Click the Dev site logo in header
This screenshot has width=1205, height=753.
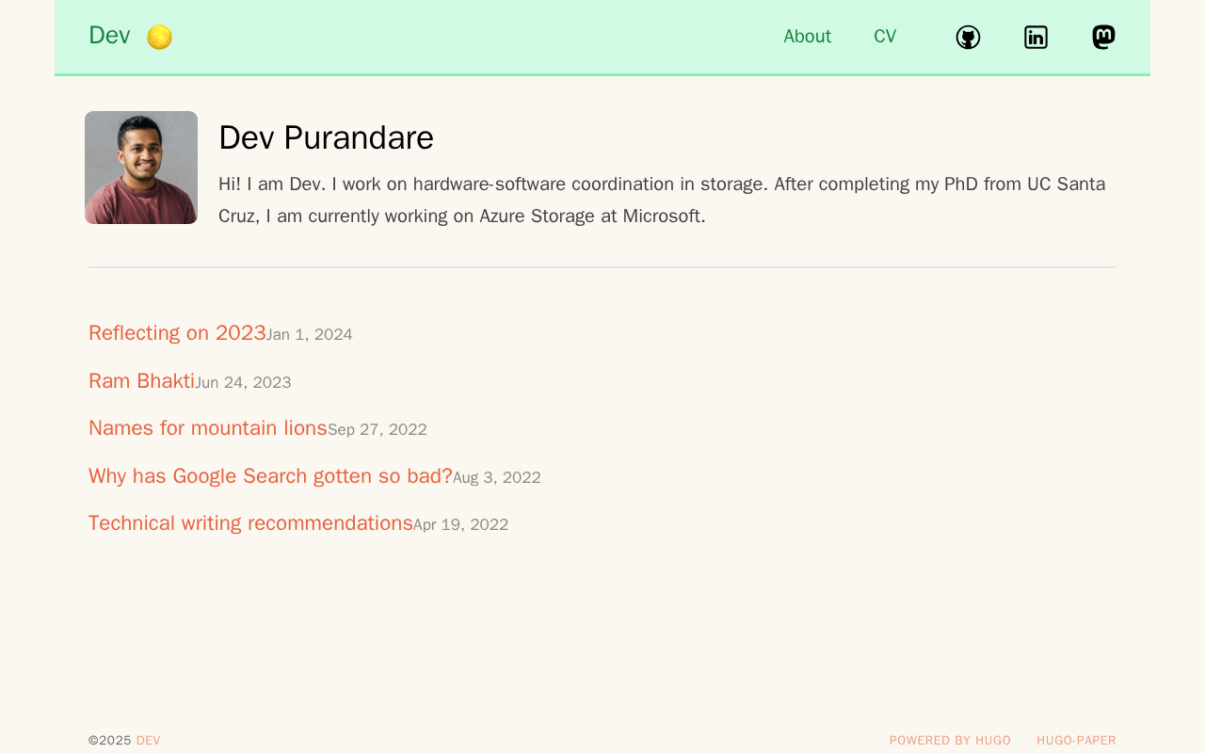click(x=109, y=36)
